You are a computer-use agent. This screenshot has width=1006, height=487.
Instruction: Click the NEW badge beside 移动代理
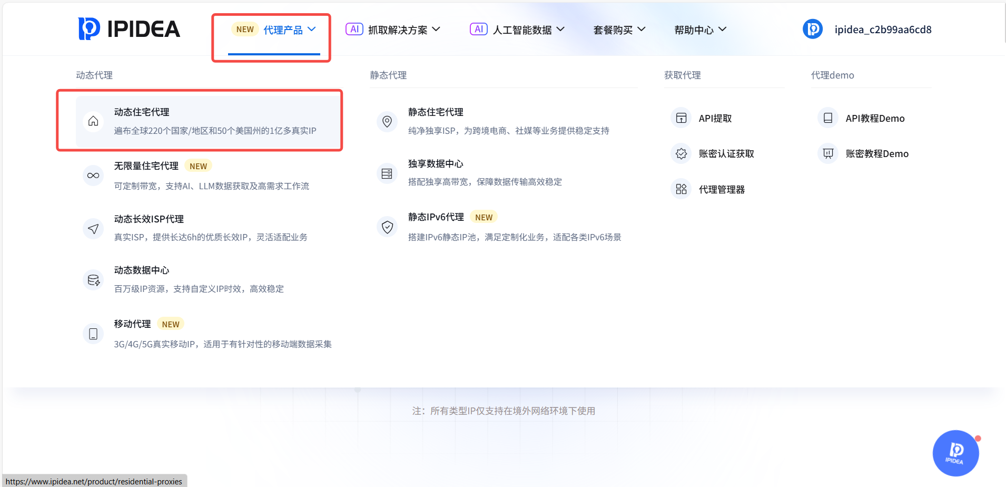point(171,324)
